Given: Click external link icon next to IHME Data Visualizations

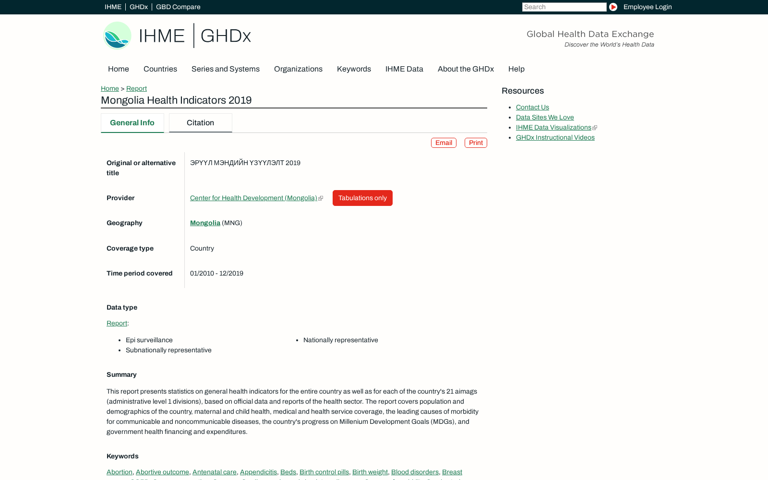Looking at the screenshot, I should click(595, 128).
